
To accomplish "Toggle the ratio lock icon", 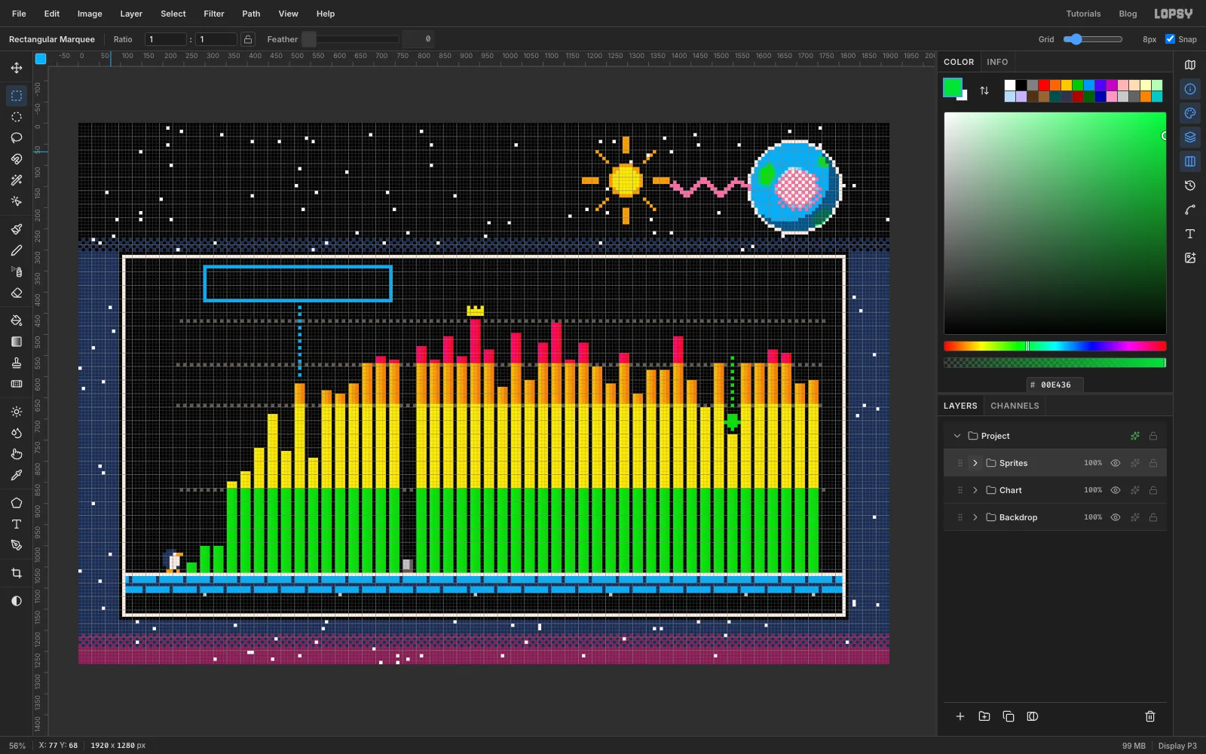I will pos(247,39).
